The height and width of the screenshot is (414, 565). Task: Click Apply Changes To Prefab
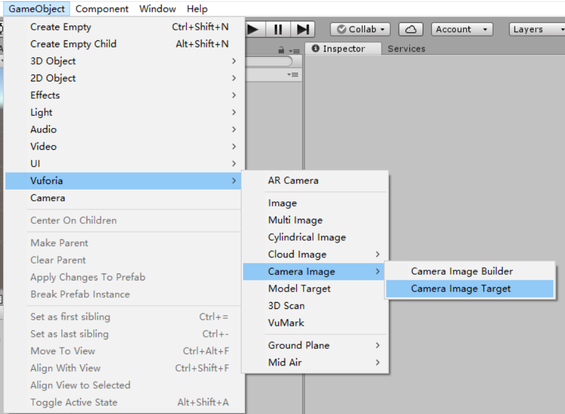123,277
